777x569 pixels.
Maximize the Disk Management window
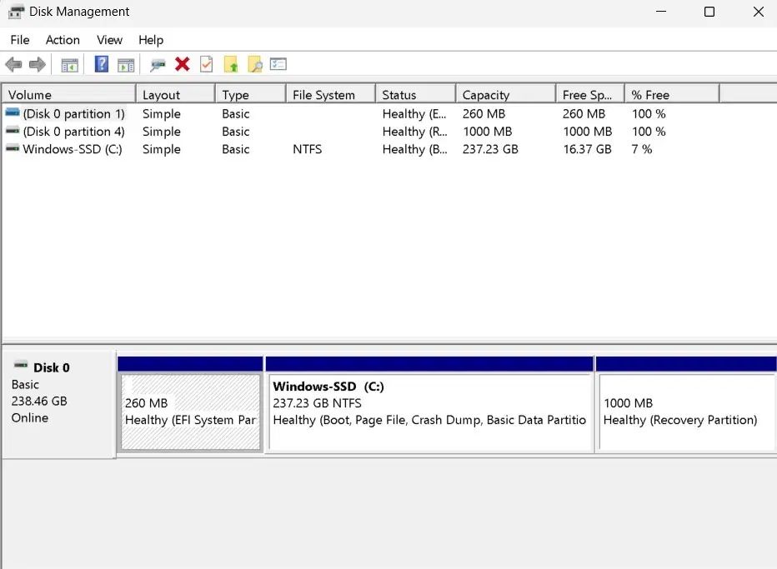pyautogui.click(x=709, y=12)
